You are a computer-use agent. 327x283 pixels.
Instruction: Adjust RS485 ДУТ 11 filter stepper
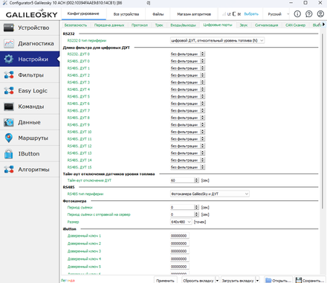pos(203,139)
